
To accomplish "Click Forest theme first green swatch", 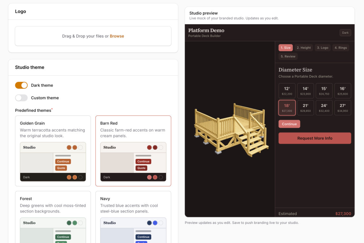I will point(69,223).
